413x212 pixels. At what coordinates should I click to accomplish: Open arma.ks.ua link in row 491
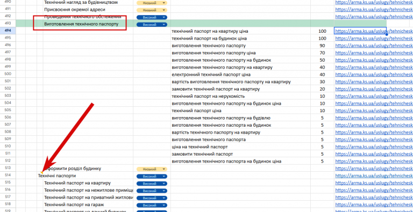click(x=374, y=10)
